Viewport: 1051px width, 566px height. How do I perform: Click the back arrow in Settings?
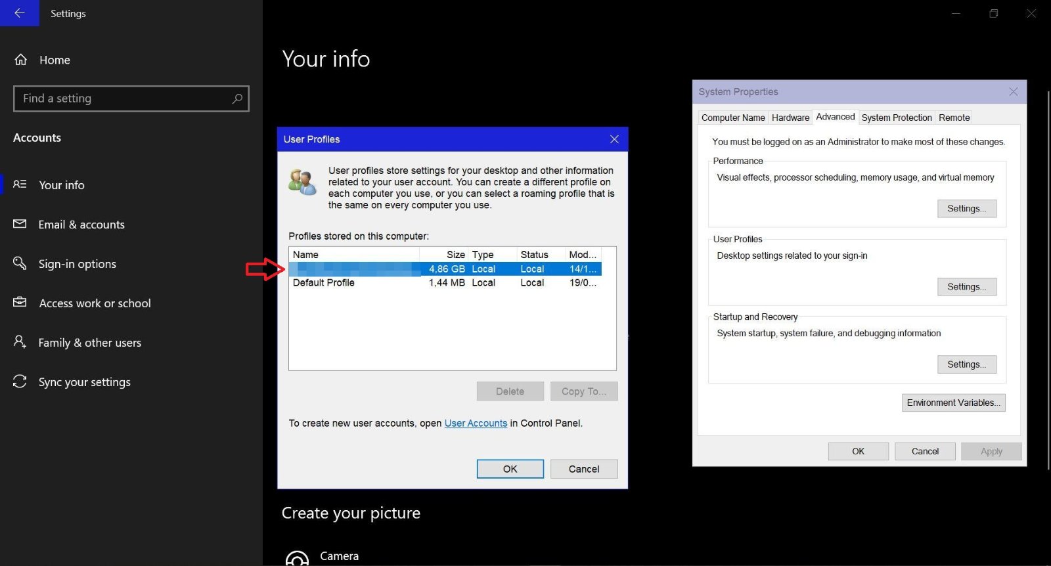pyautogui.click(x=20, y=13)
